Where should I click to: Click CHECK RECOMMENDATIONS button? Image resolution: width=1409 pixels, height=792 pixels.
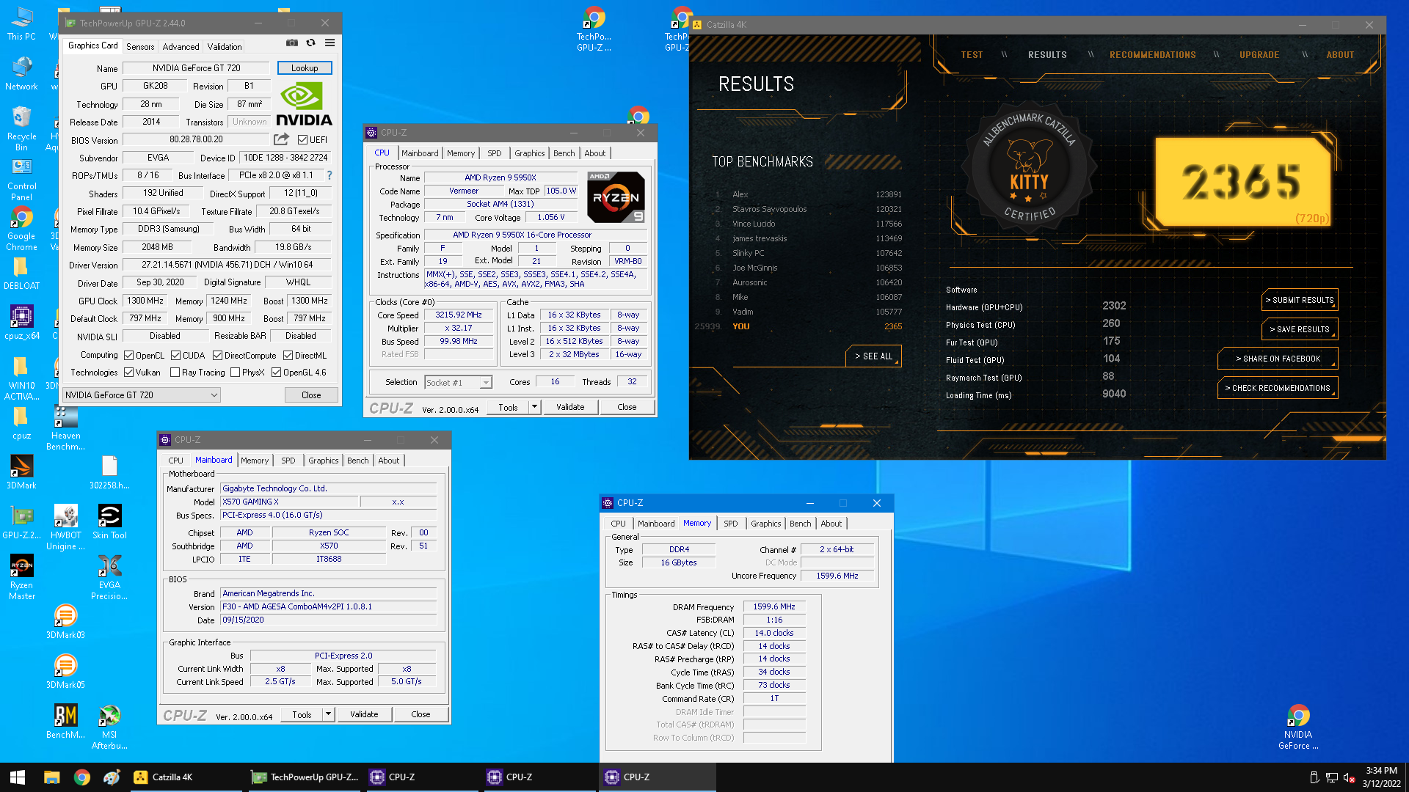coord(1278,388)
